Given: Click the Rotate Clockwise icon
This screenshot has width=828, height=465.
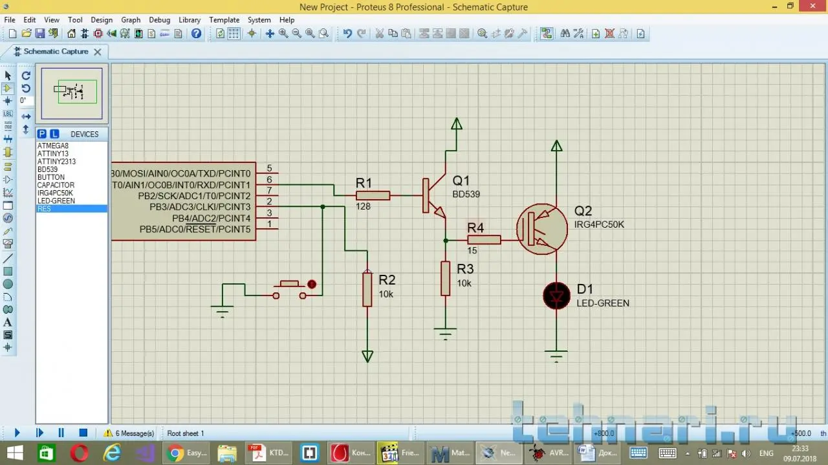Looking at the screenshot, I should coord(26,76).
